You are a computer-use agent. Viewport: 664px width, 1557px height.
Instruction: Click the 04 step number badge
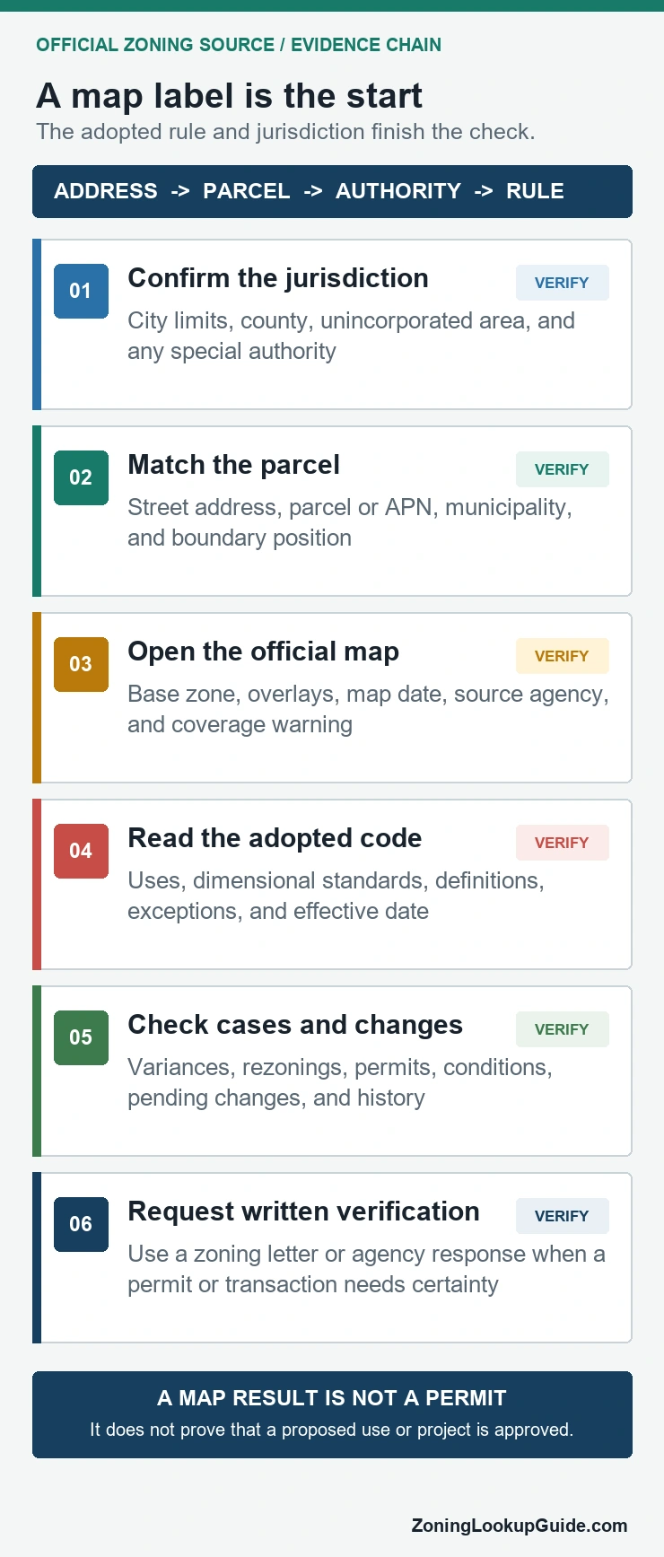81,851
